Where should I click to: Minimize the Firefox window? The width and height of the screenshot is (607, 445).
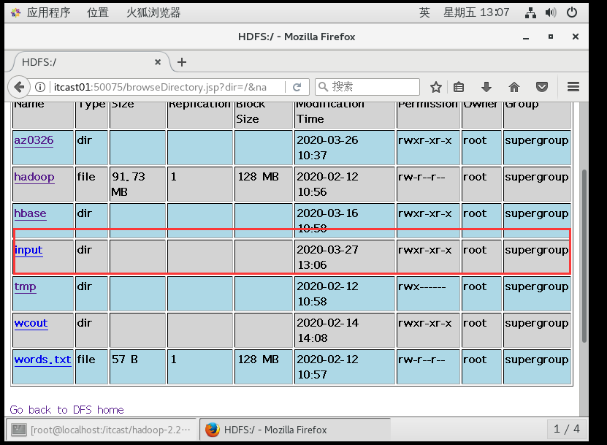pyautogui.click(x=526, y=37)
